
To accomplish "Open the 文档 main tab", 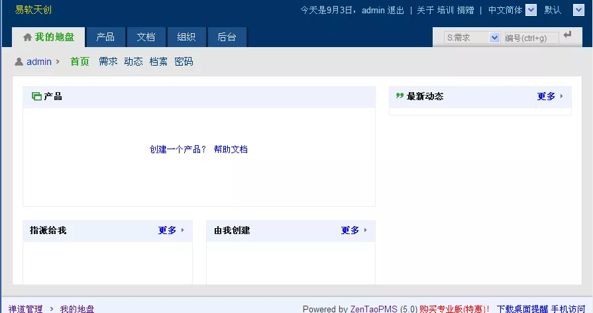I will coord(146,37).
